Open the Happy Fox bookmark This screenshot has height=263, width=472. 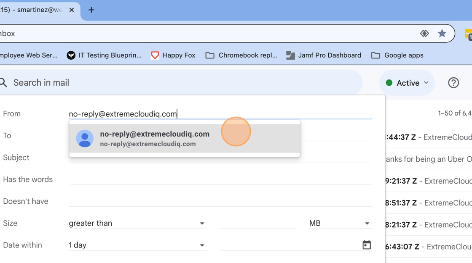tap(173, 55)
